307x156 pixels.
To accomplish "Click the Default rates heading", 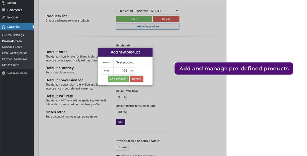I will pos(57,52).
